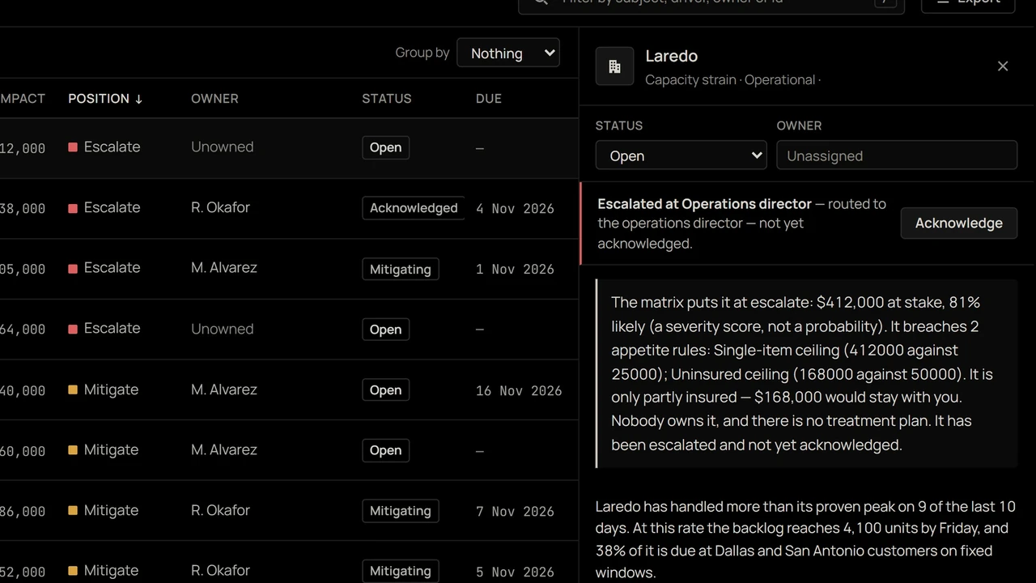
Task: Close the Laredo detail panel
Action: 1003,66
